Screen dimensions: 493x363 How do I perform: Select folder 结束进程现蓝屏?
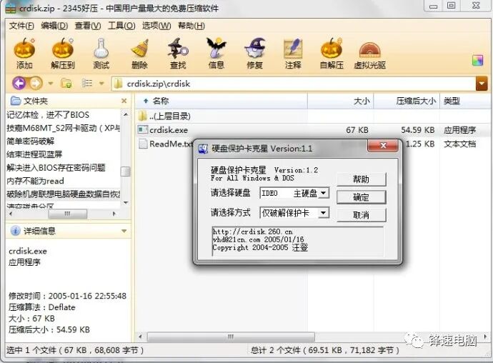(x=34, y=154)
